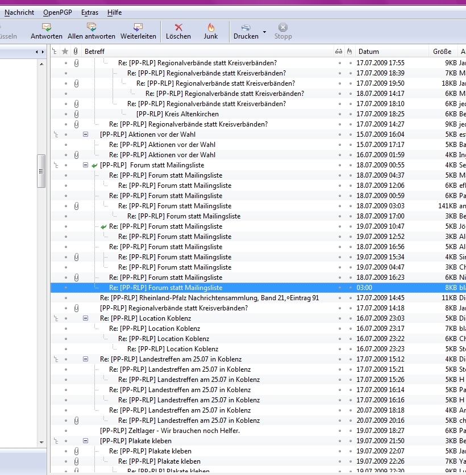466x475 pixels.
Task: Click the attachment paperclip column header
Action: 76,52
